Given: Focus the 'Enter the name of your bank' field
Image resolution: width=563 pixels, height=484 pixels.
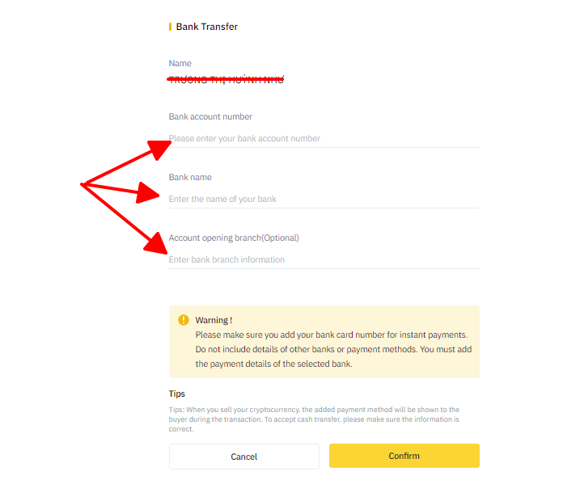Looking at the screenshot, I should (x=324, y=199).
